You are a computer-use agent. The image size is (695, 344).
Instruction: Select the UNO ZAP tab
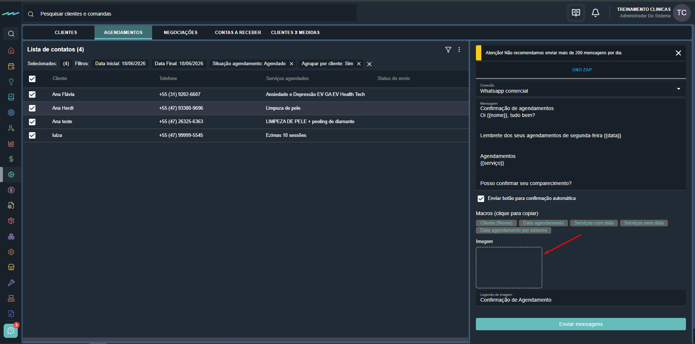(x=582, y=70)
